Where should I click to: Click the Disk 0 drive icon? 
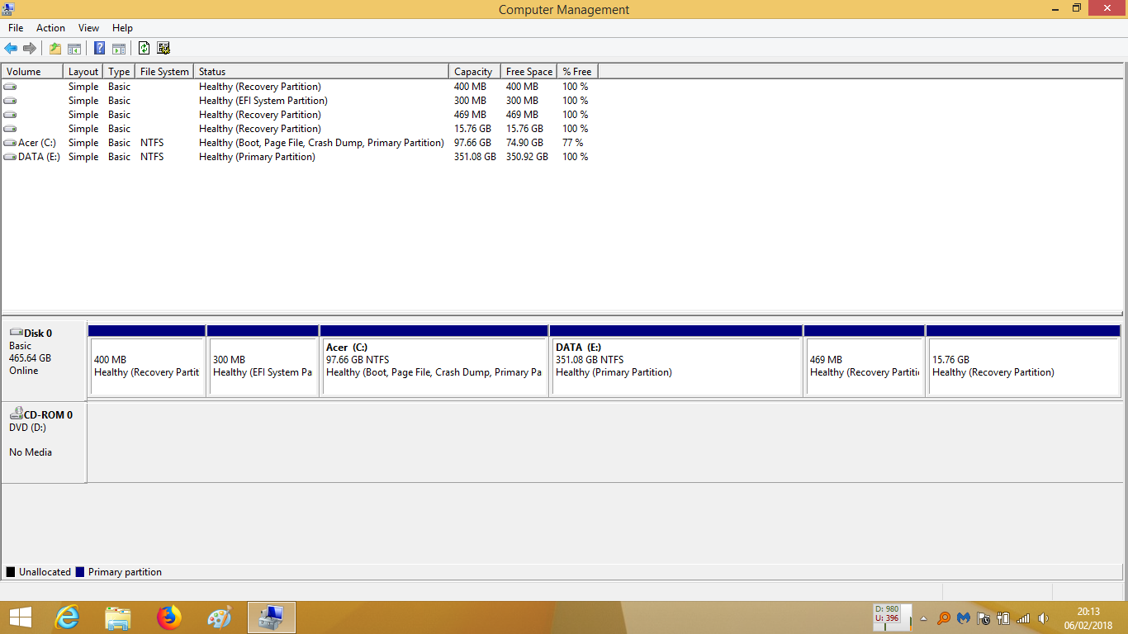coord(17,333)
